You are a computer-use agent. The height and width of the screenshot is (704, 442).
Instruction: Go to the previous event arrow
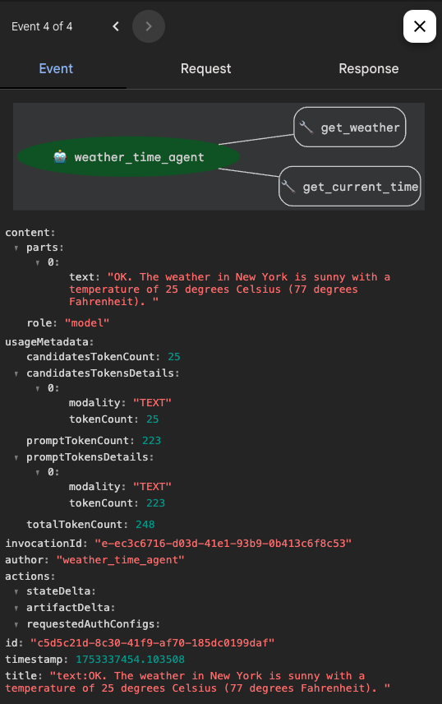click(x=116, y=26)
